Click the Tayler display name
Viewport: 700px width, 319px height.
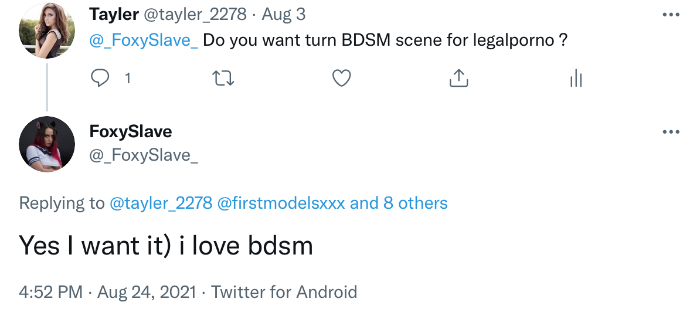[x=113, y=14]
